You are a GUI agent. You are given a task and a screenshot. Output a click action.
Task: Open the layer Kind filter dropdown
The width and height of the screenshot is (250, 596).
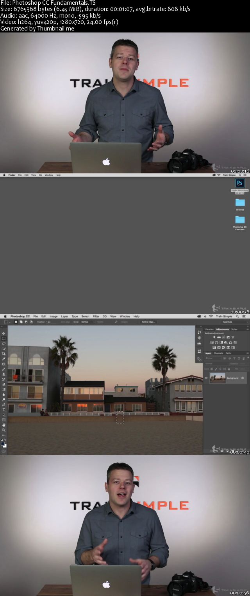point(213,358)
